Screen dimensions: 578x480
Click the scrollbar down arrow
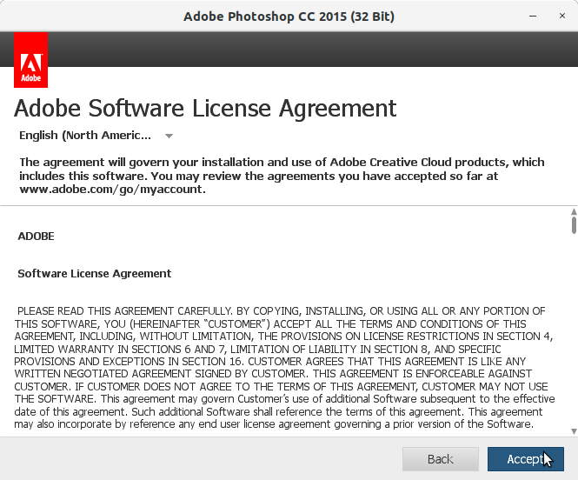coord(574,431)
